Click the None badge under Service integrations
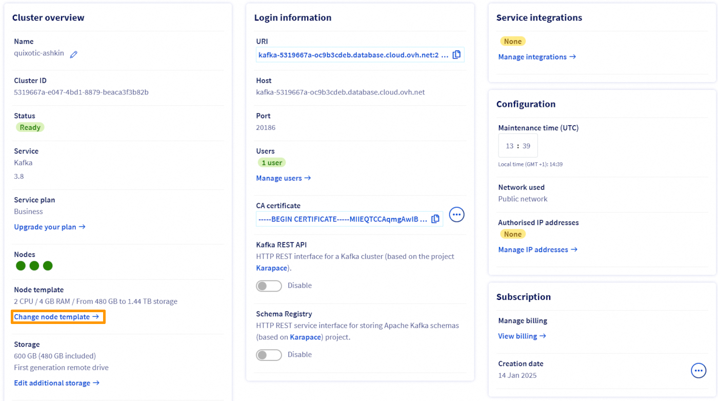Screen dimensions: 718x401 (x=512, y=41)
